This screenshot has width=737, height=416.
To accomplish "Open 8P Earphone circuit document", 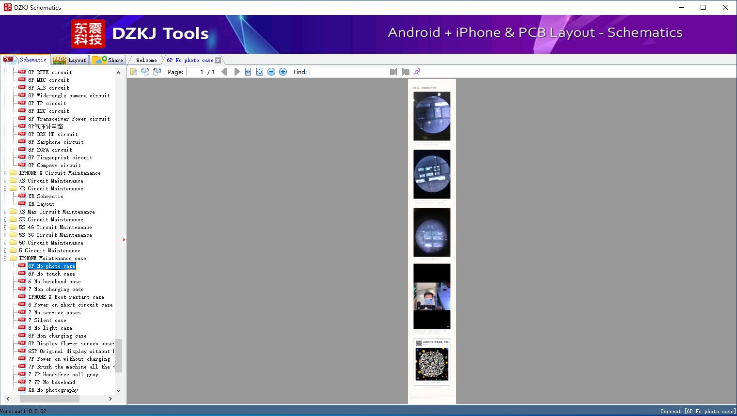I will click(56, 142).
